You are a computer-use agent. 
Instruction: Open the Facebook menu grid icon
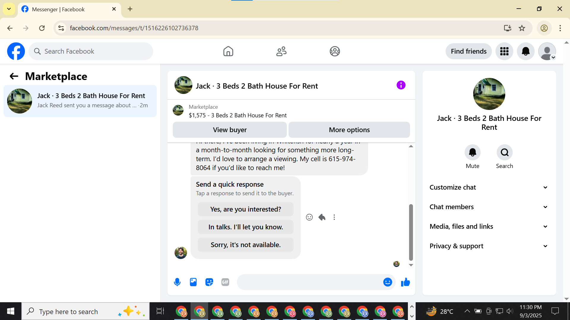click(x=504, y=51)
